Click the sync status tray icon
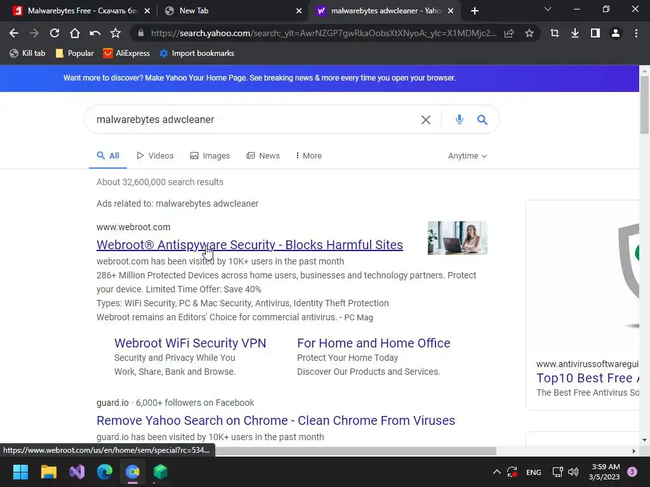Viewport: 650px width, 487px height. click(x=512, y=472)
